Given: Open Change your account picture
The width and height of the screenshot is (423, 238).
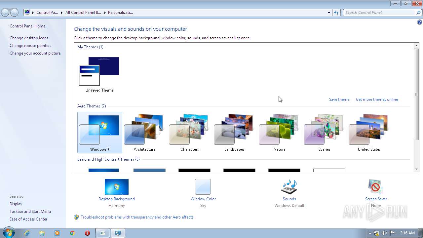Looking at the screenshot, I should [35, 53].
